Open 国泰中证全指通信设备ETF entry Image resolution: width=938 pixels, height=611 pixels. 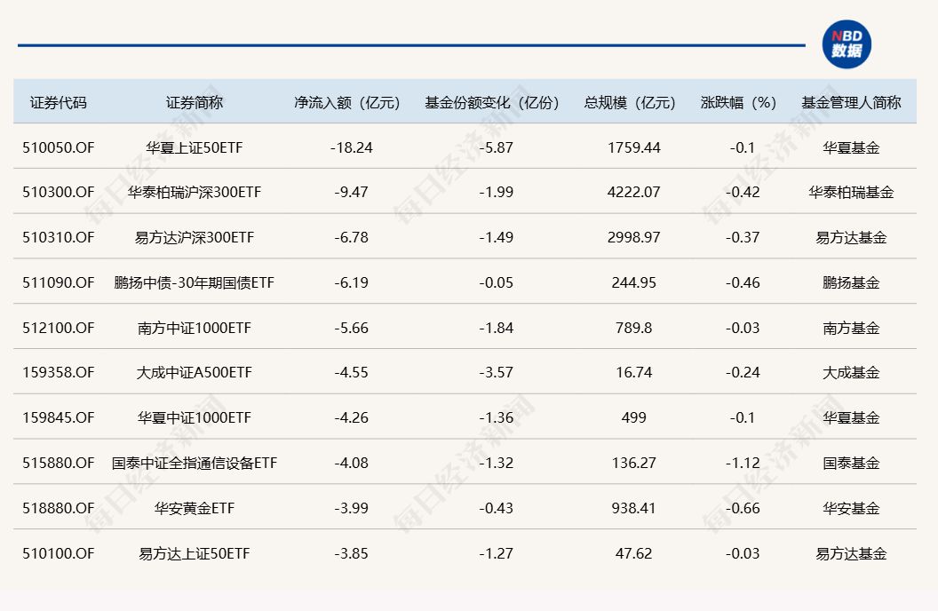coord(195,463)
